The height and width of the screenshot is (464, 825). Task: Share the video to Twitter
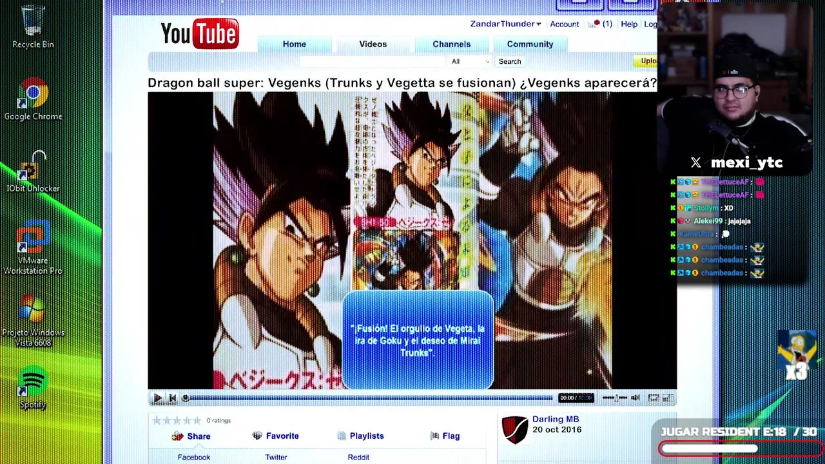(x=276, y=457)
